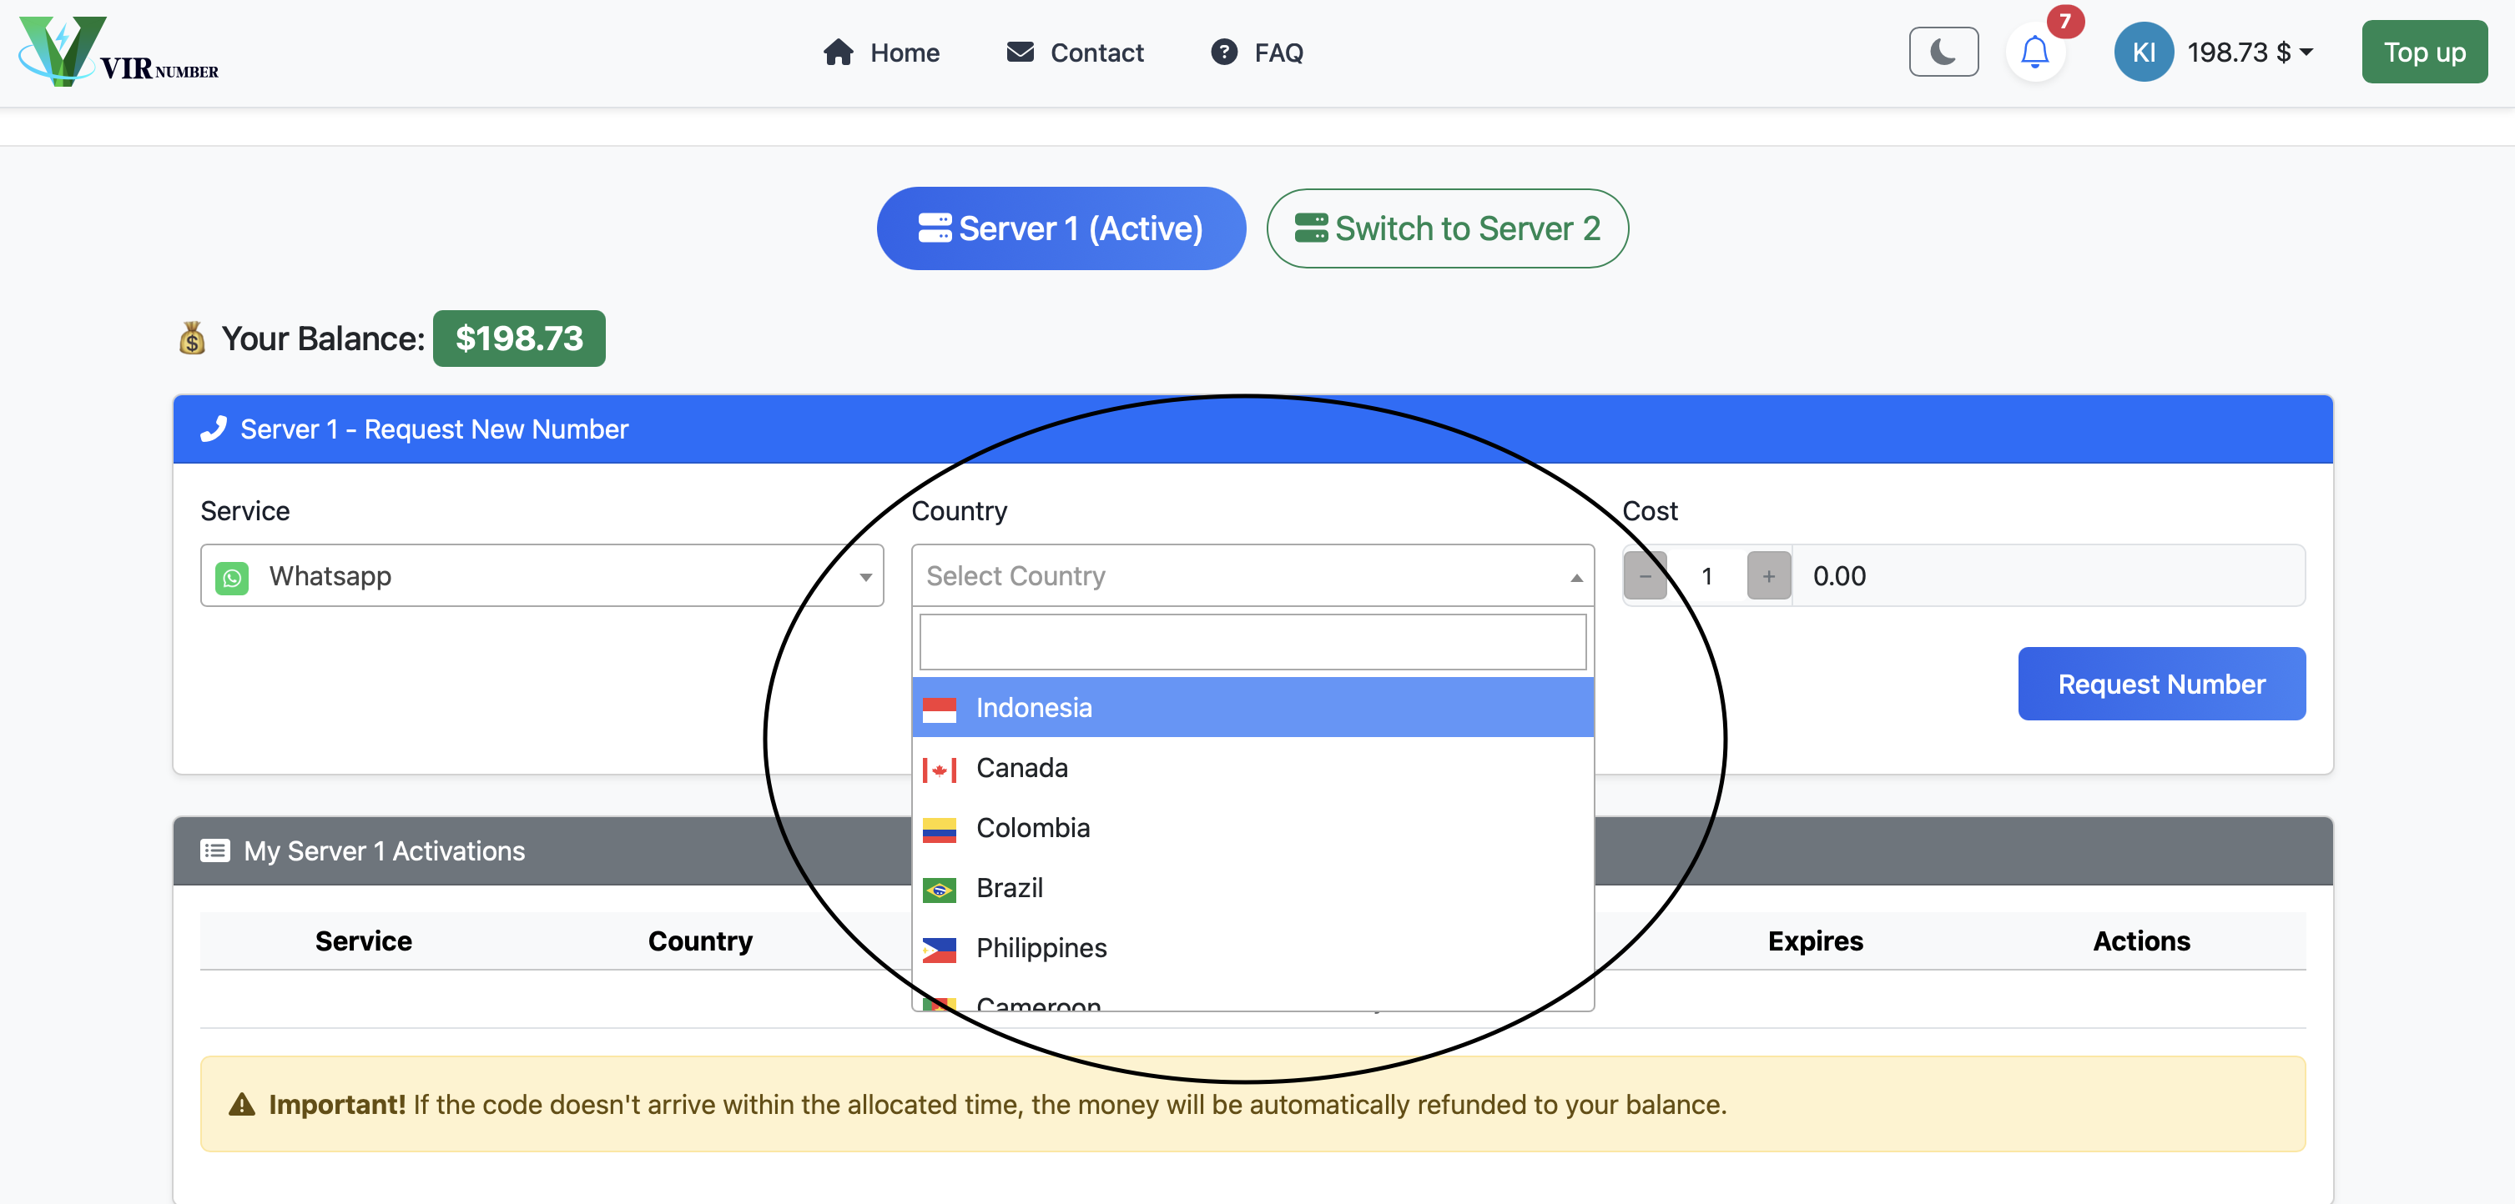The image size is (2515, 1204).
Task: Focus the country search field
Action: [x=1252, y=642]
